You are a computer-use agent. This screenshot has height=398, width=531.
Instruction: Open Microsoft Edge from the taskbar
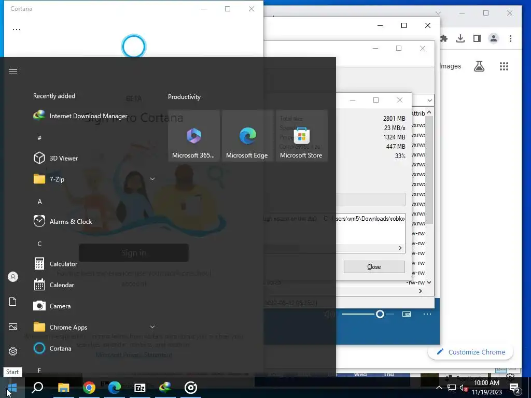115,388
